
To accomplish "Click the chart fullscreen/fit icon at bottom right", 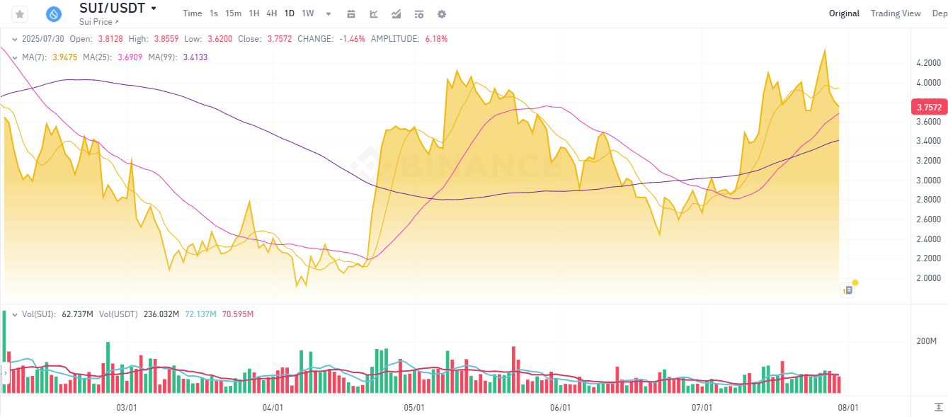I will [938, 407].
